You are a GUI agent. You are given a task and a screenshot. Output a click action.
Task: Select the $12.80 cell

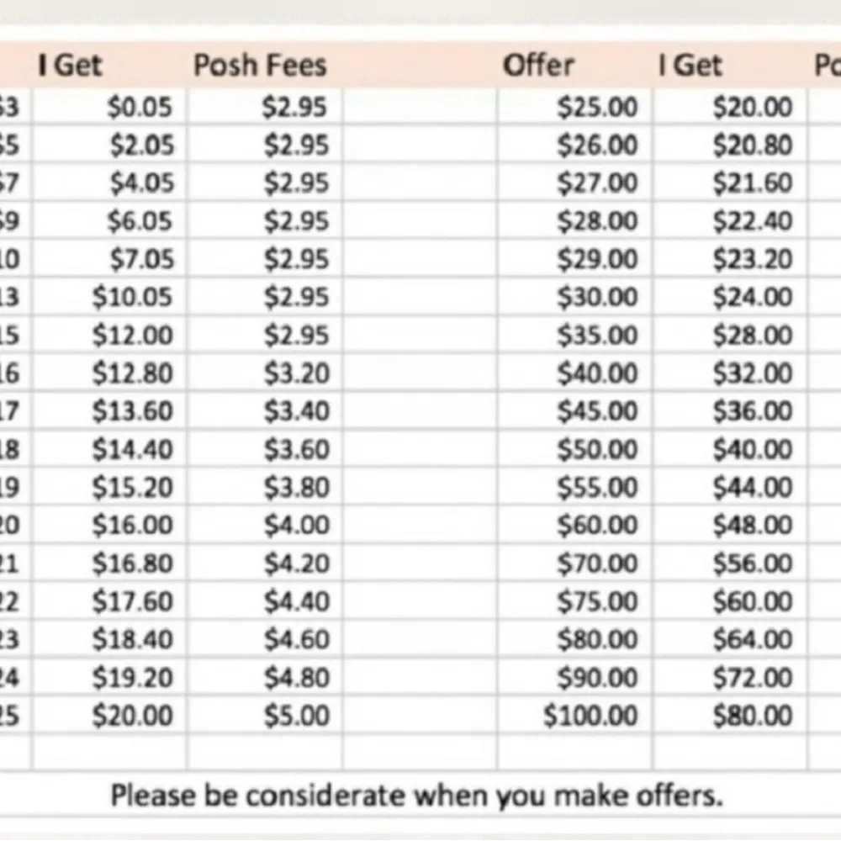point(132,373)
